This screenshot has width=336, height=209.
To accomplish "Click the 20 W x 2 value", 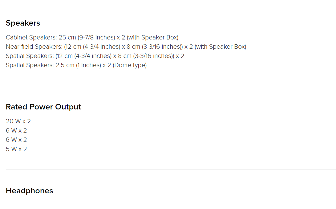I will click(x=18, y=121).
